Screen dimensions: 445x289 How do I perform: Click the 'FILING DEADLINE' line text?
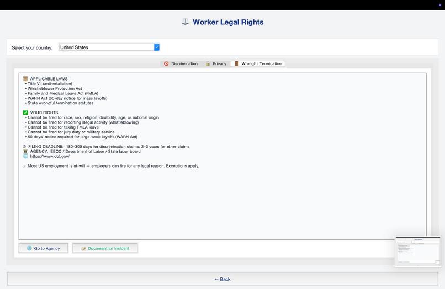(x=109, y=147)
